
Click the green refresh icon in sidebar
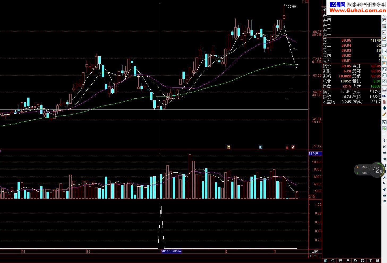click(x=384, y=128)
